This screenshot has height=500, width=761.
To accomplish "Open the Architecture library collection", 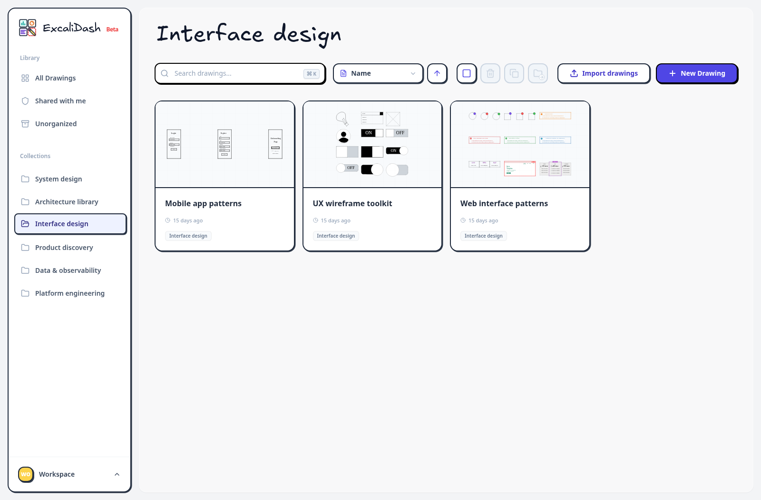I will (x=70, y=202).
